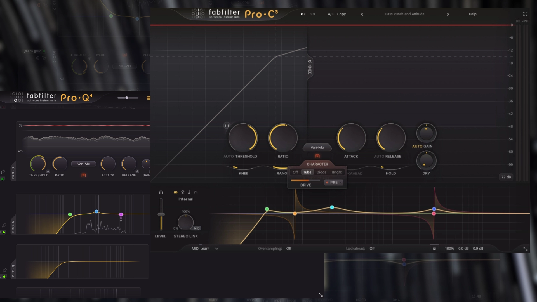
Task: Click Copy next to the A/B control
Action: pos(341,14)
